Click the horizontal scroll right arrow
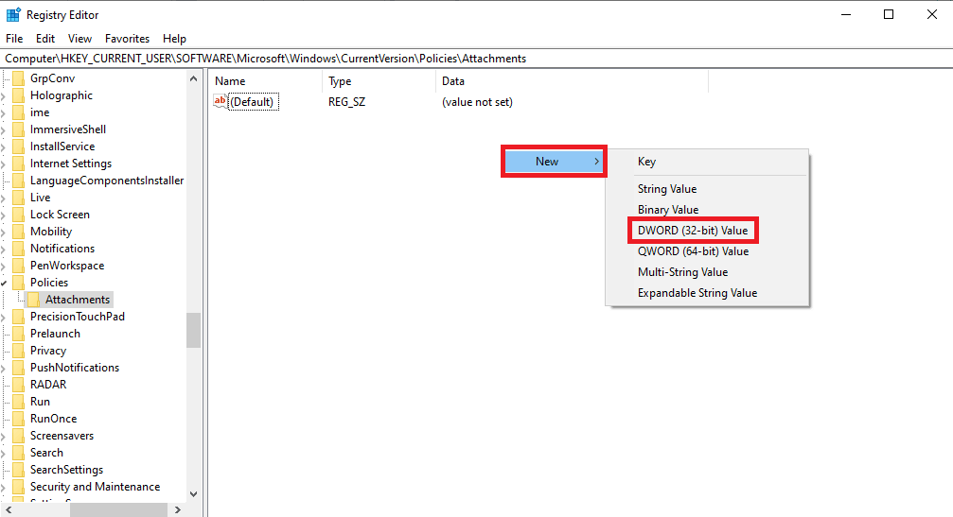Screen dimensions: 953x517 tap(178, 509)
